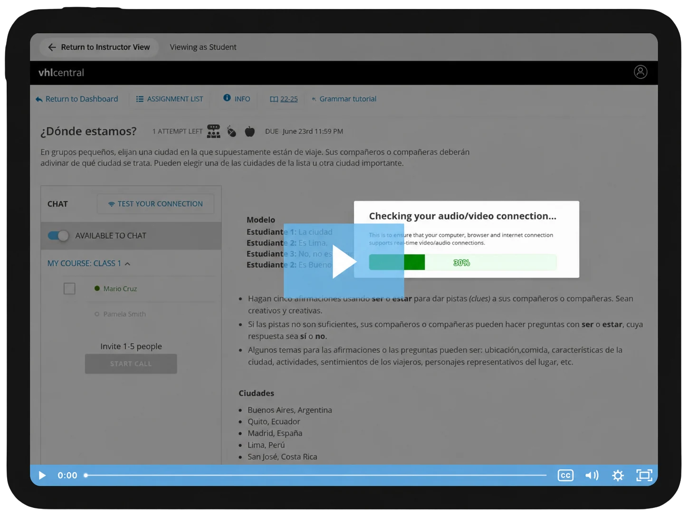Click the reply arrow icon beside Return to Dashboard
Viewport: 688px width, 516px height.
tap(39, 99)
